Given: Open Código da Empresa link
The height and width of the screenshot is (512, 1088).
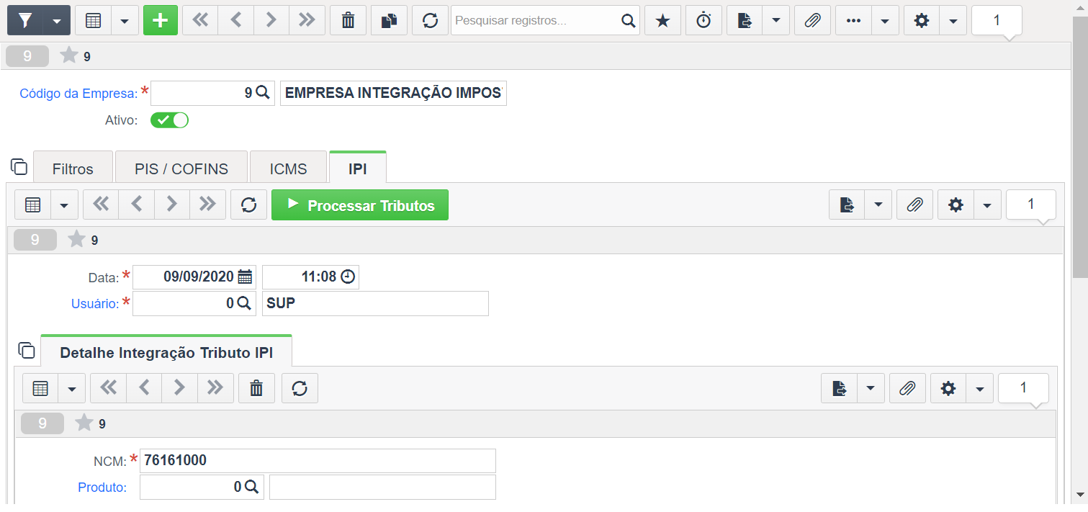Looking at the screenshot, I should [x=78, y=94].
